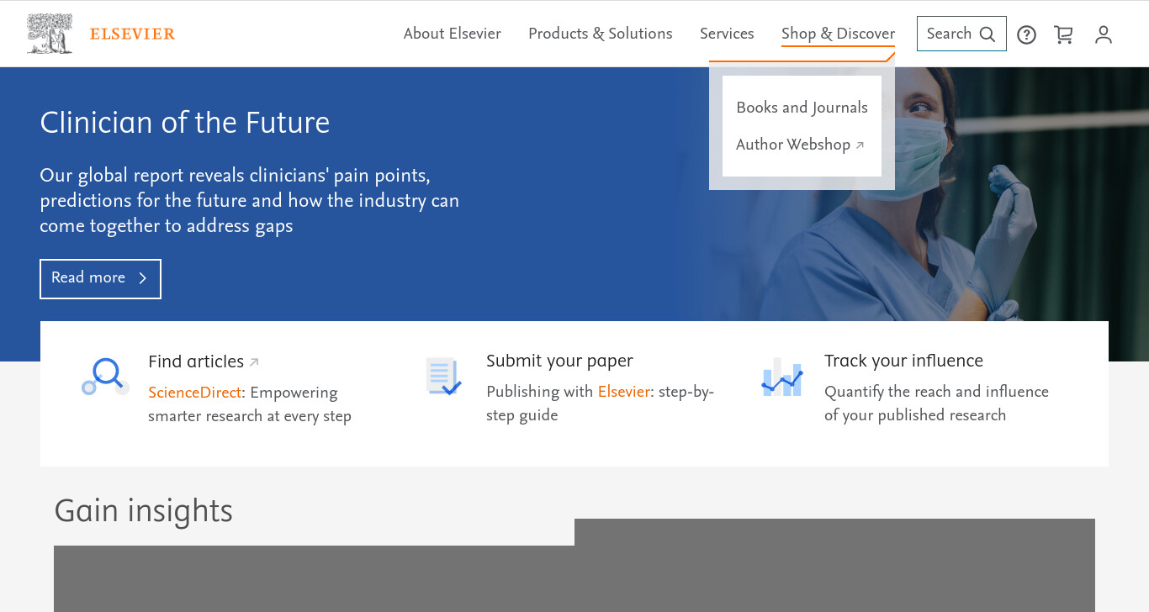Follow the orange Elsevier link in publishing guide
The width and height of the screenshot is (1149, 612).
[x=623, y=392]
